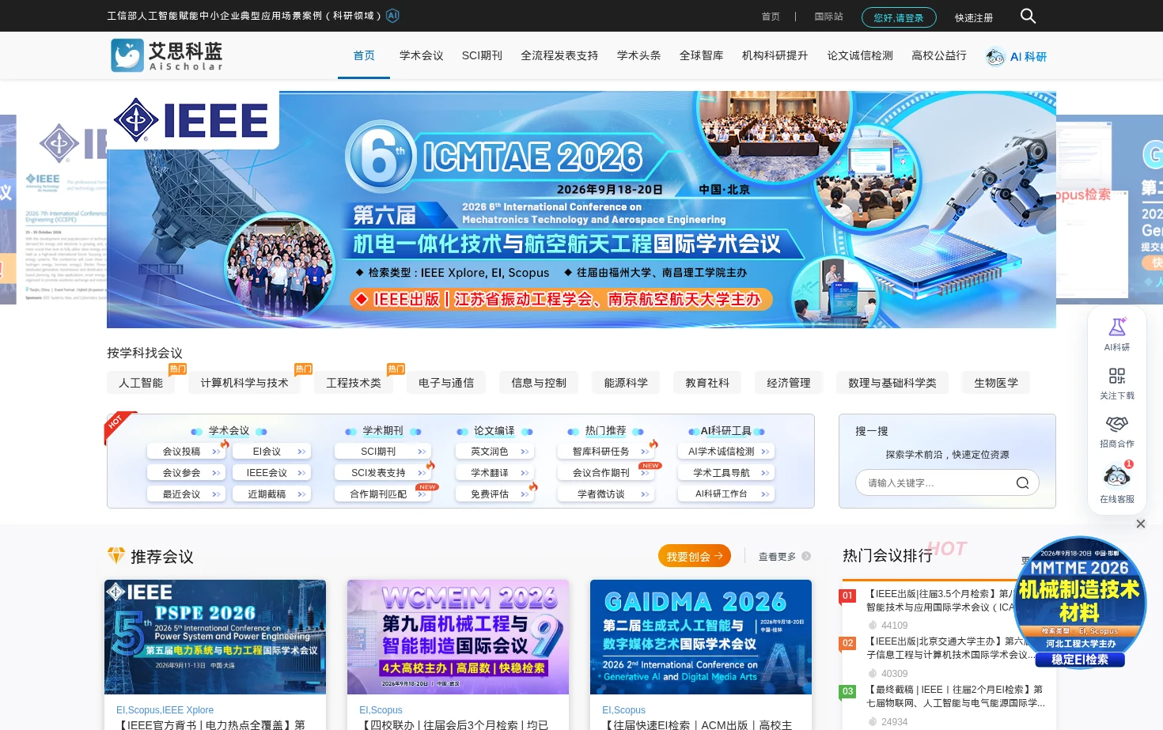Select the 教育社科 category
1163x730 pixels.
(707, 383)
